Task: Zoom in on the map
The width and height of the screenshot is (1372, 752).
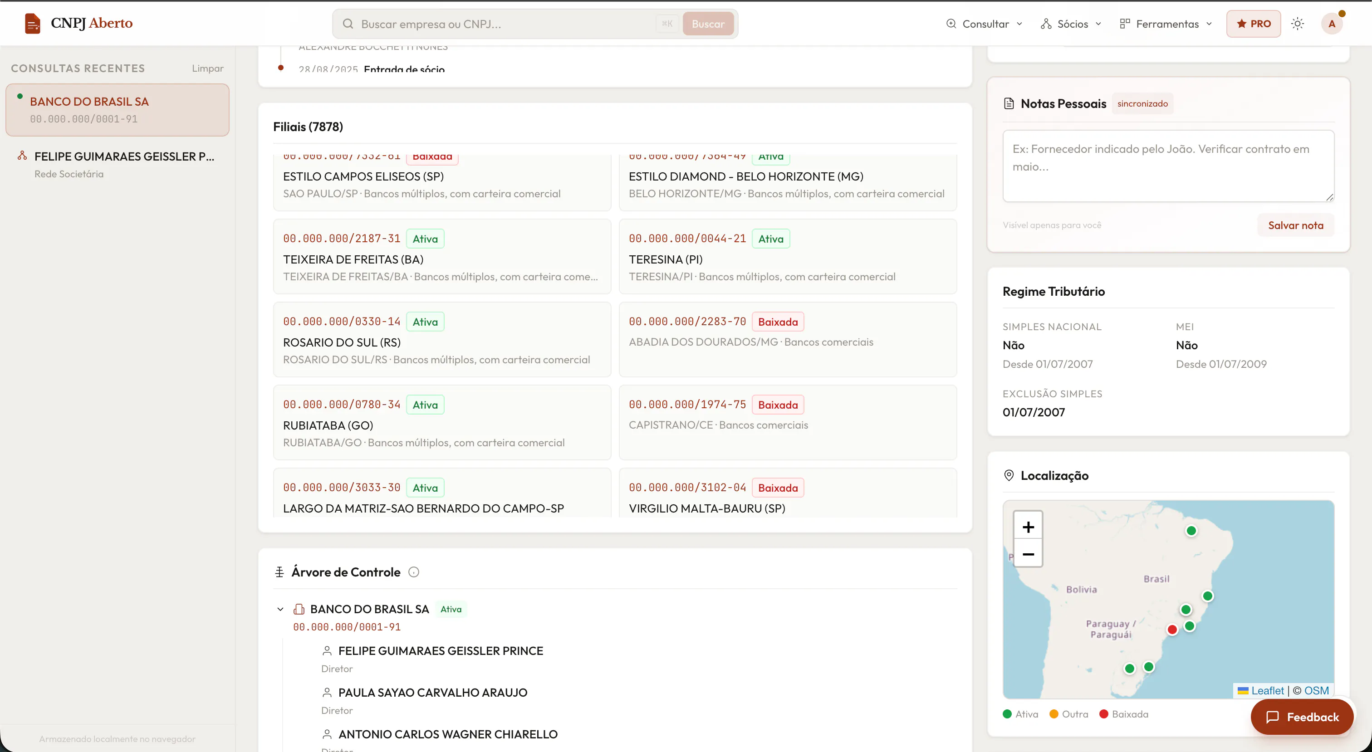Action: 1028,527
